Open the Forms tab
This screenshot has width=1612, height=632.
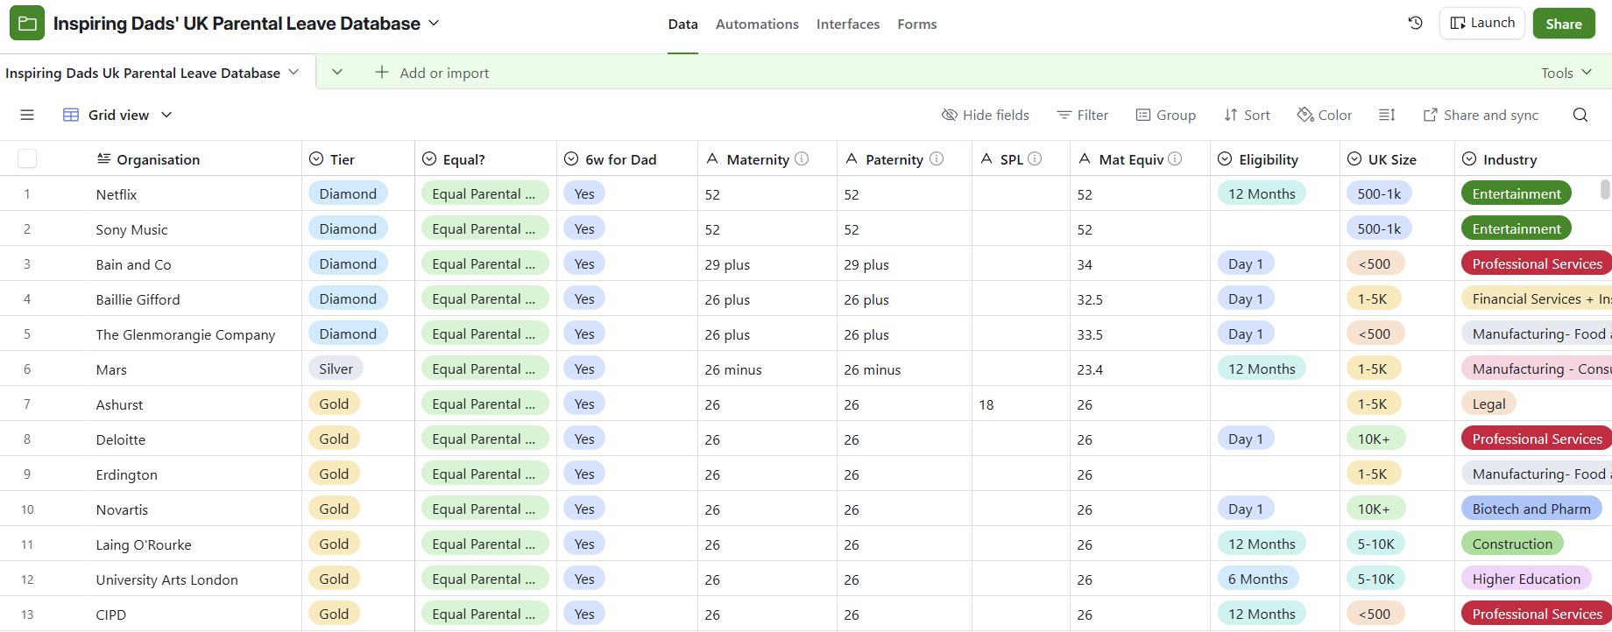tap(917, 24)
